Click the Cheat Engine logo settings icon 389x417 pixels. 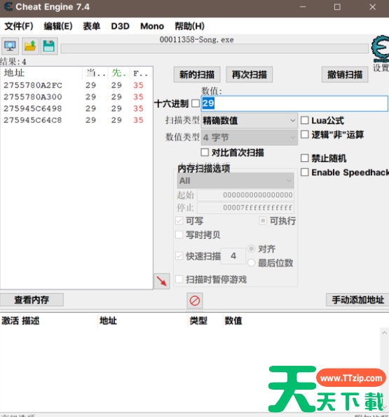[x=380, y=48]
